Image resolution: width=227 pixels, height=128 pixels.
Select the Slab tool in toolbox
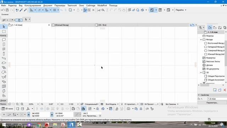[x=4, y=63]
